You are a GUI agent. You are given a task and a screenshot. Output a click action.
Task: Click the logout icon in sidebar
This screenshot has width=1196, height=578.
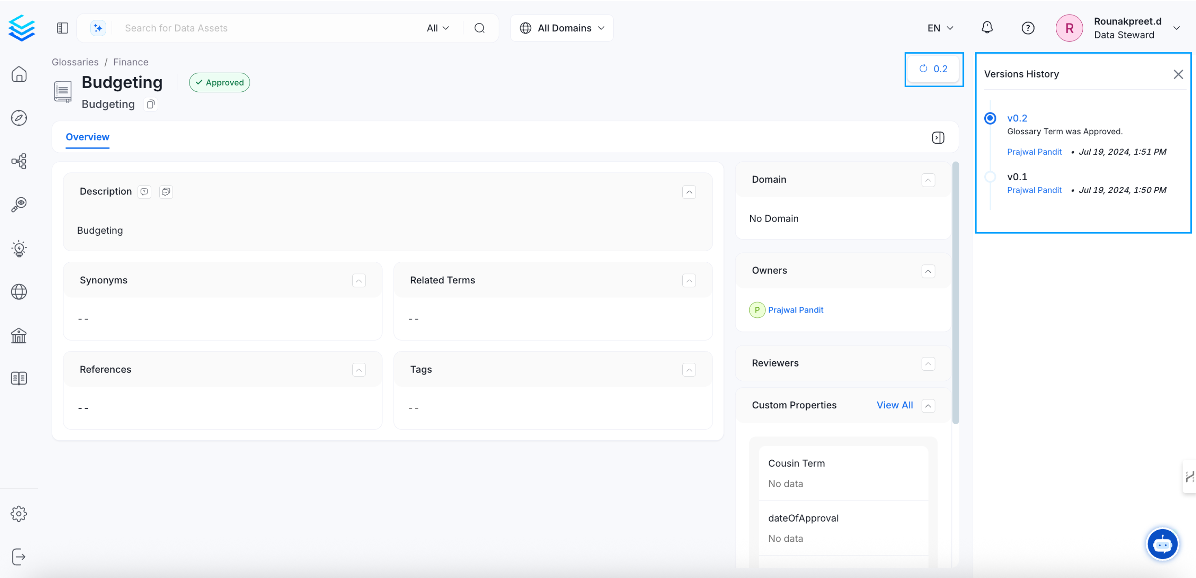pos(19,556)
